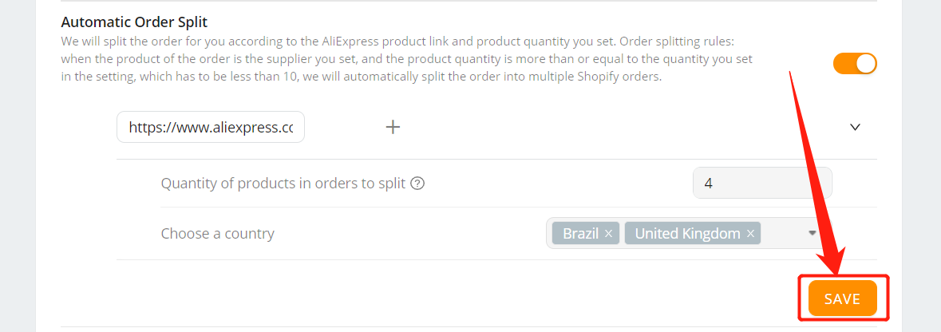Screen dimensions: 941x332
Task: Open the quantity help question-mark icon
Action: click(x=417, y=184)
